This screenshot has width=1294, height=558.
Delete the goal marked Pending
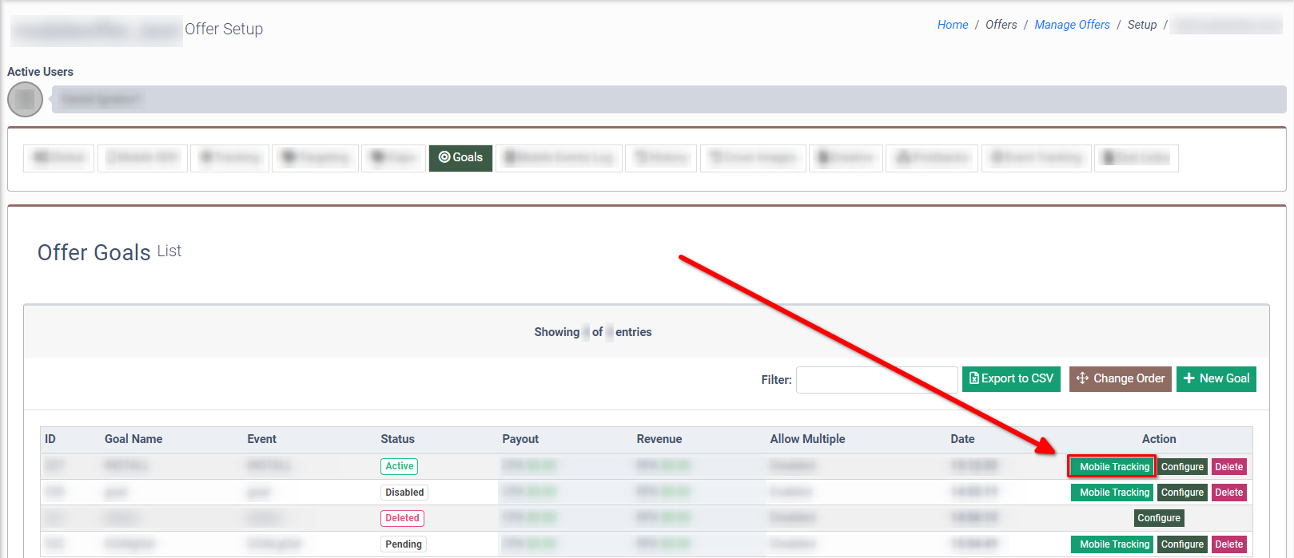1228,544
